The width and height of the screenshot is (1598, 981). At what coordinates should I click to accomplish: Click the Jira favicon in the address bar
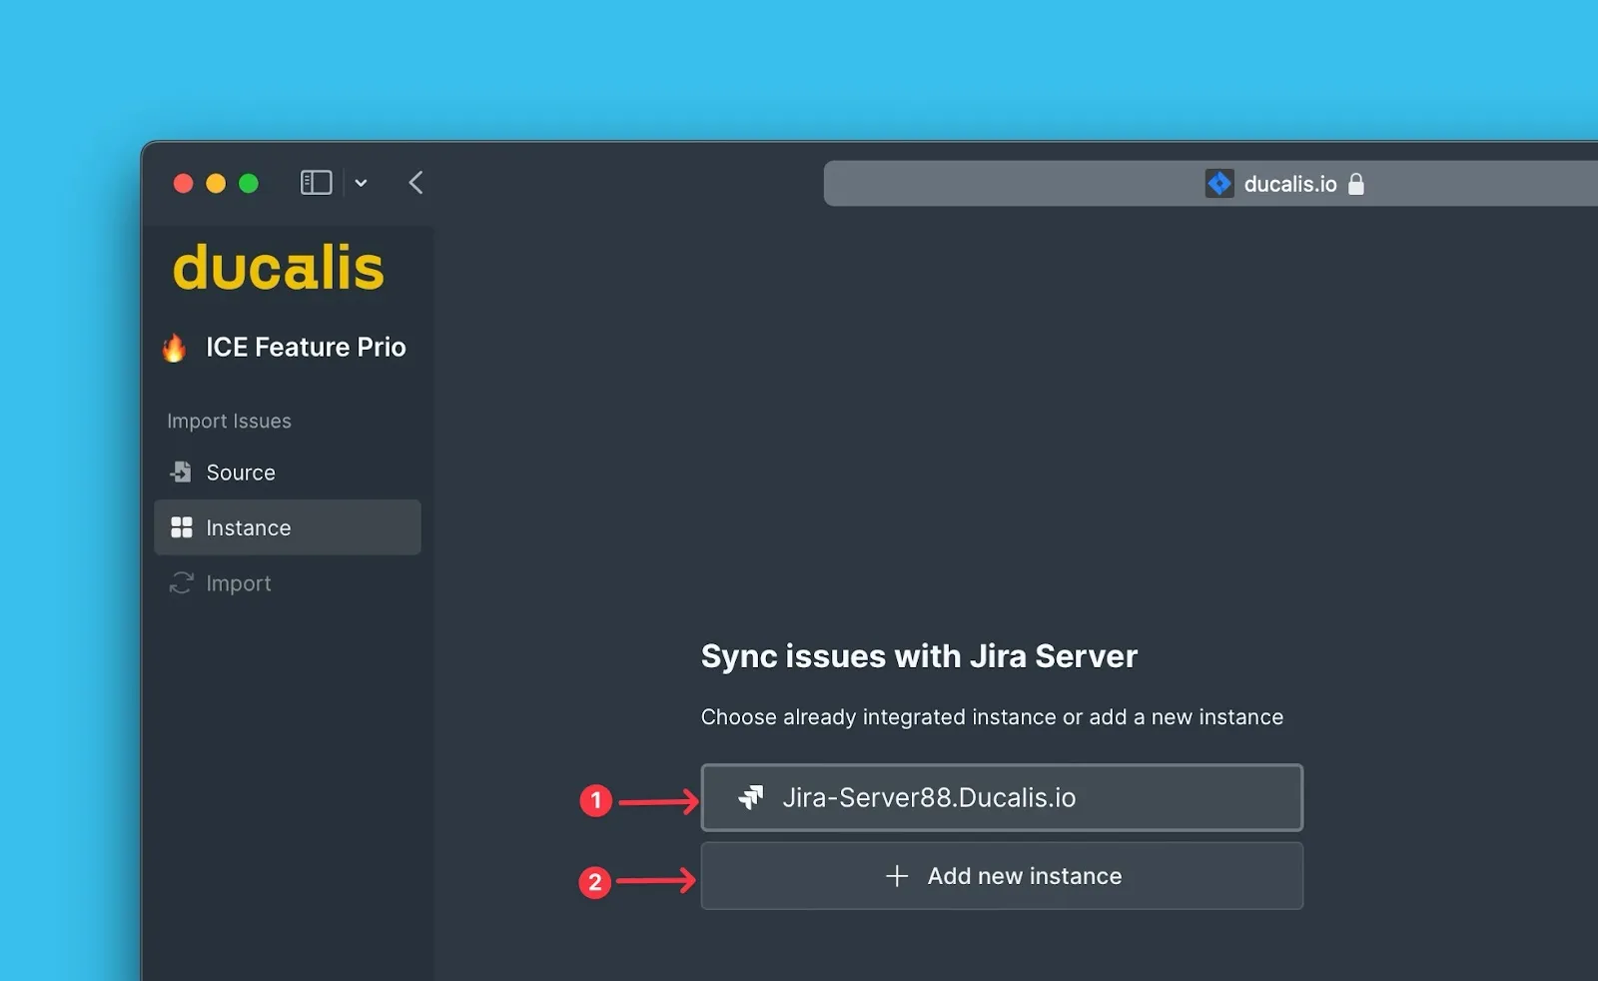[x=1218, y=183]
